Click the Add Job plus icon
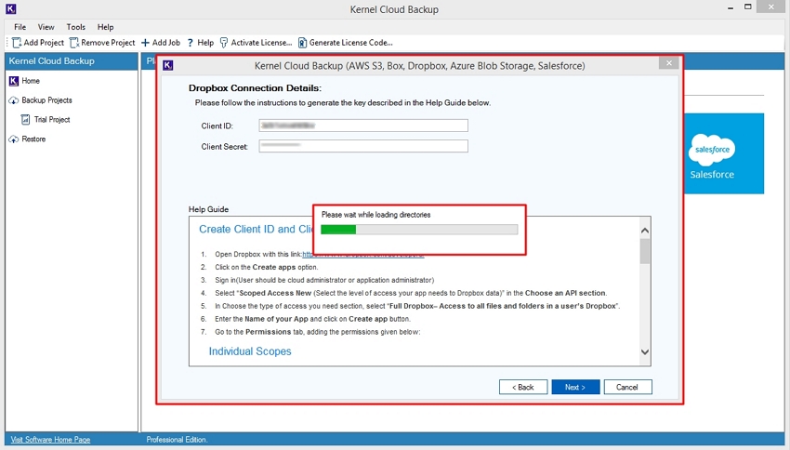This screenshot has height=450, width=790. pyautogui.click(x=145, y=43)
